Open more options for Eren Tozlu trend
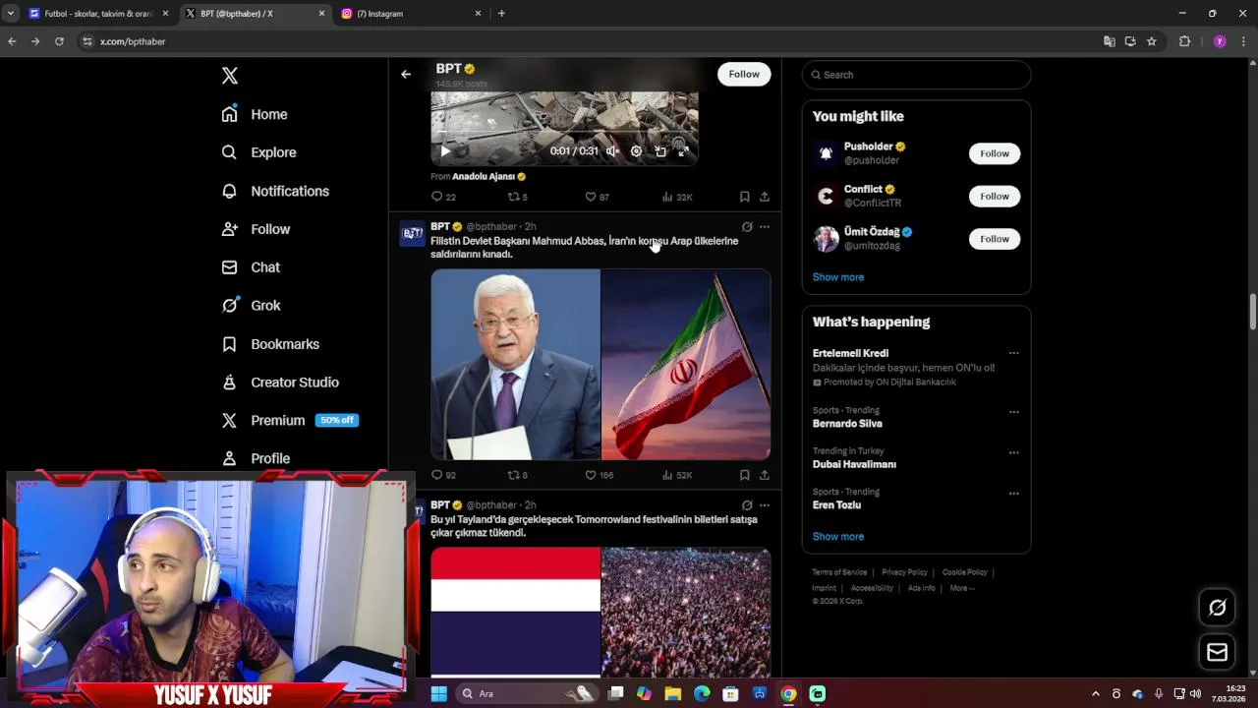Screen dimensions: 1258x708 point(1013,493)
